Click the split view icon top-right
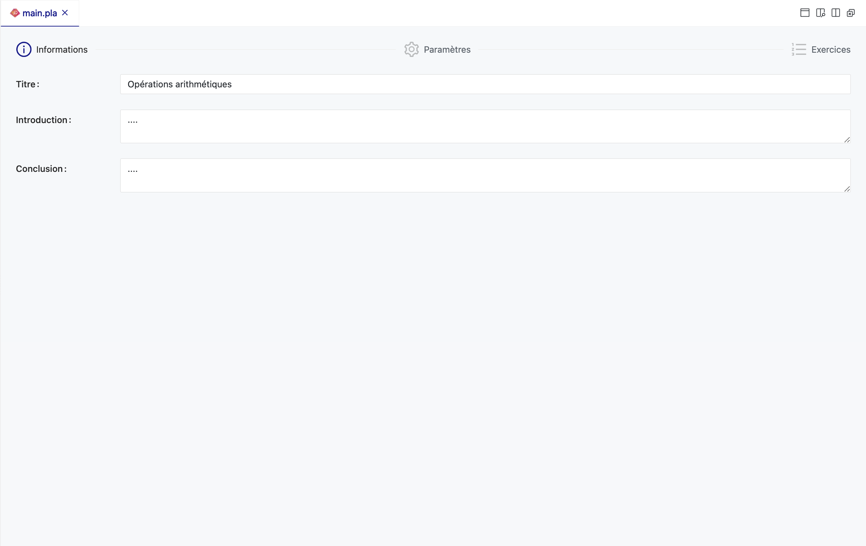Screen dimensions: 866x546 (x=836, y=13)
